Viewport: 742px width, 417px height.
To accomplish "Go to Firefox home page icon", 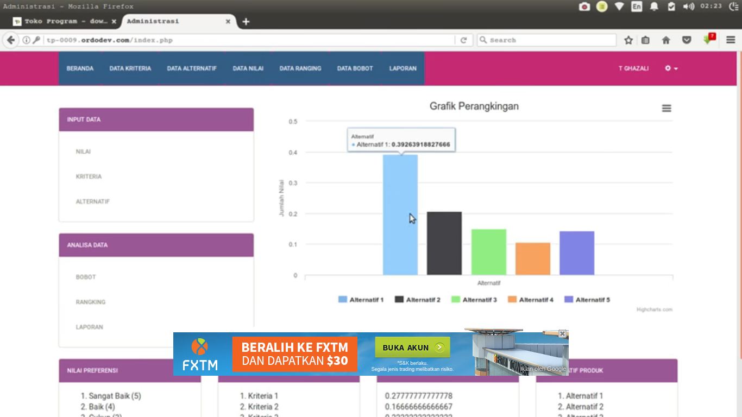I will click(x=666, y=40).
